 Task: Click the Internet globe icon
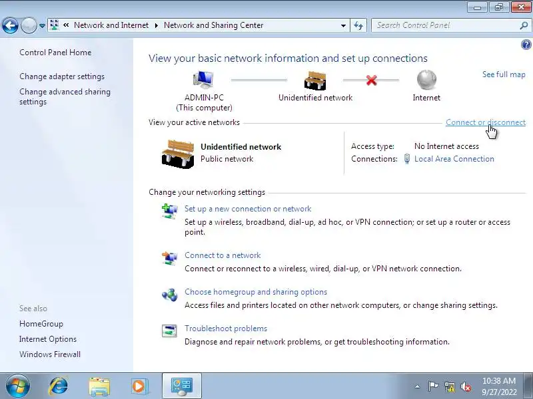426,80
